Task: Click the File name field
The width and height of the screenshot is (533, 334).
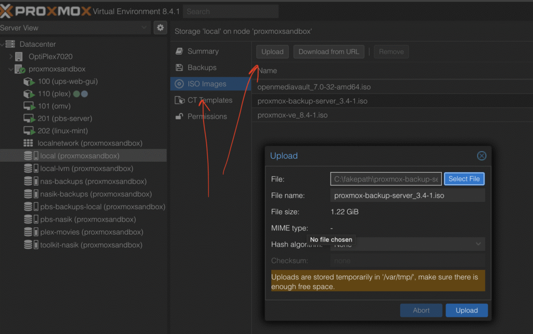Action: pyautogui.click(x=408, y=196)
